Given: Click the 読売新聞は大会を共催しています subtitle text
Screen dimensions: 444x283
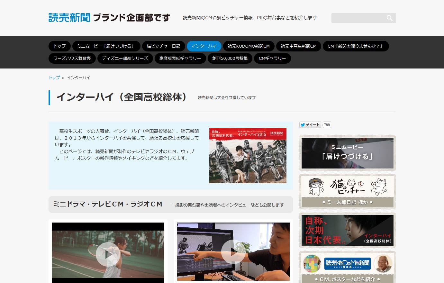Looking at the screenshot, I should (x=227, y=97).
